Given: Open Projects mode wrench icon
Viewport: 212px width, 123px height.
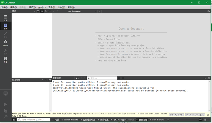Looking at the screenshot, I should (6, 51).
